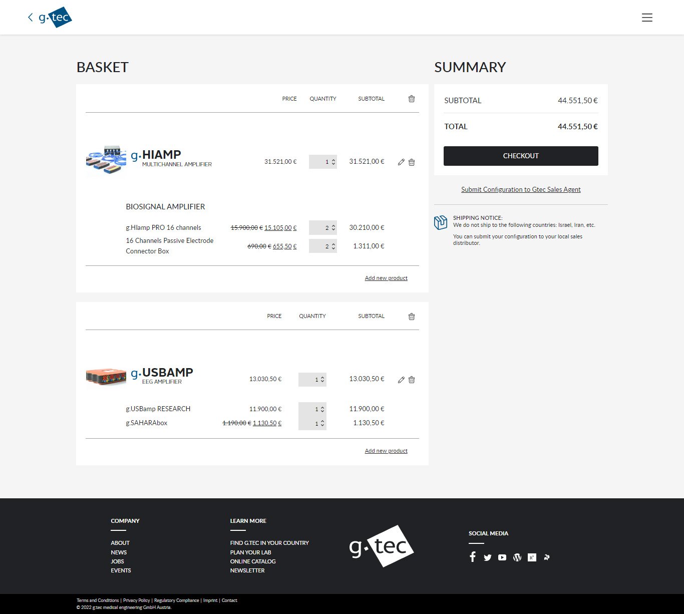Click Add new product under g.HIAMP basket
Screen dimensions: 684x614
click(386, 278)
